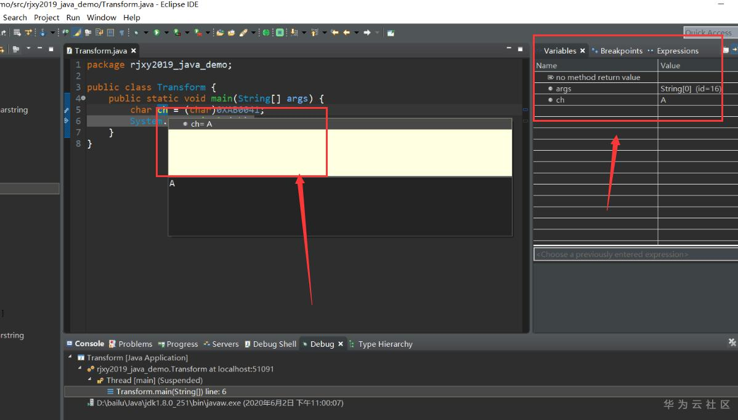Click the icon right of Mark Occurrences
The image size is (738, 420).
[x=88, y=33]
